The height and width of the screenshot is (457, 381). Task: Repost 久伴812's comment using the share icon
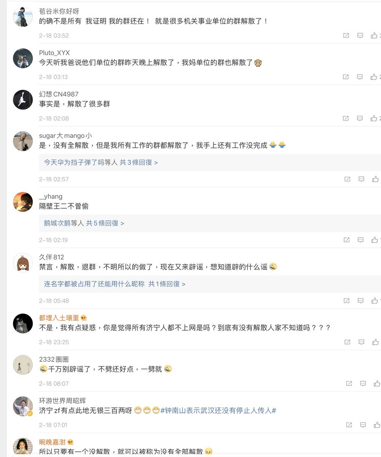(347, 301)
